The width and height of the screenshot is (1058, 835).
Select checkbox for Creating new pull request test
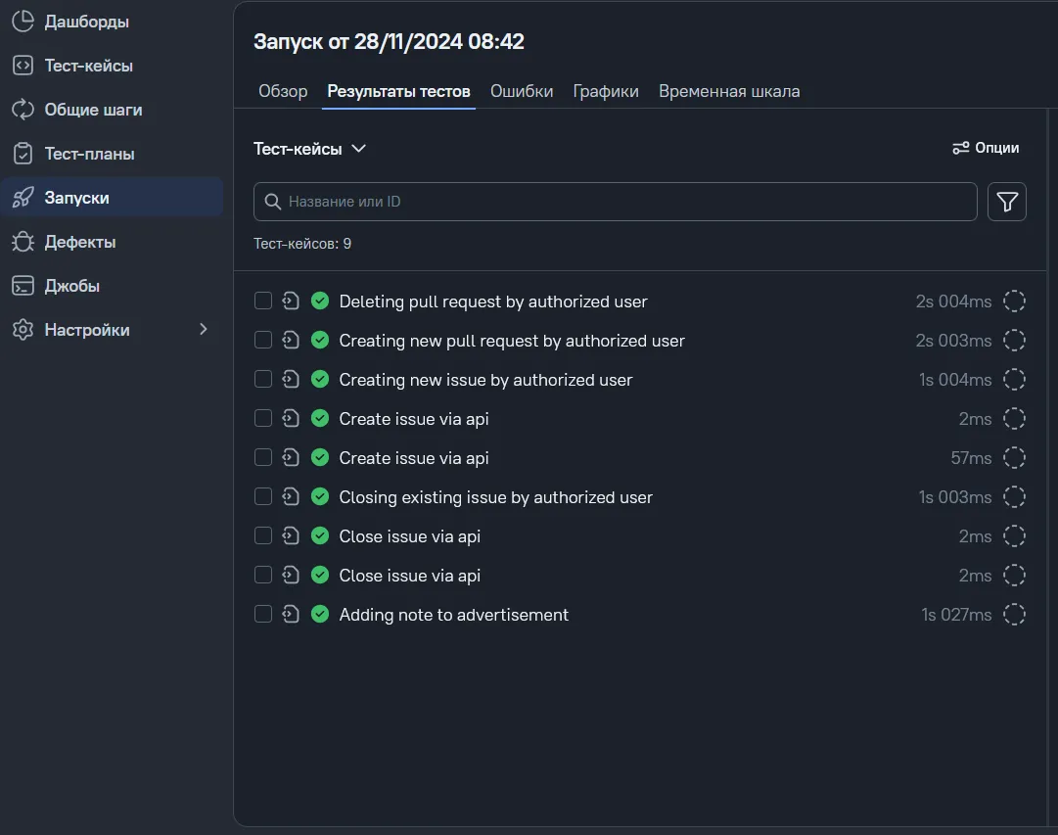[x=263, y=340]
